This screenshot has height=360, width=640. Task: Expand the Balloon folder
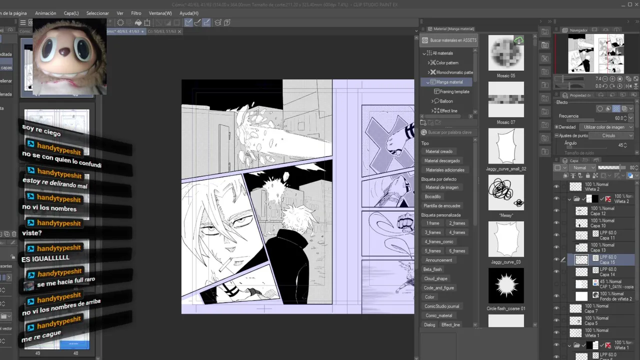pyautogui.click(x=433, y=101)
